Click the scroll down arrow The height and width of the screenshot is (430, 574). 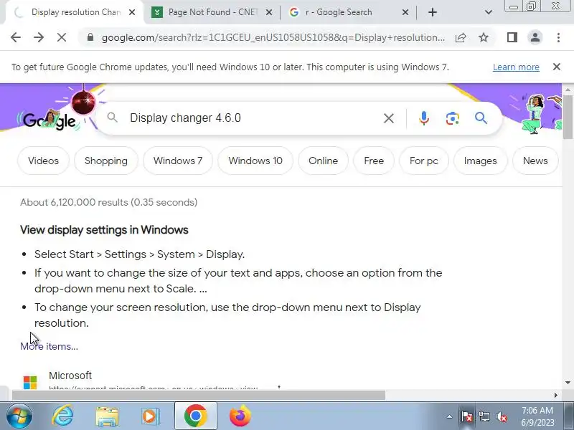coord(568,383)
